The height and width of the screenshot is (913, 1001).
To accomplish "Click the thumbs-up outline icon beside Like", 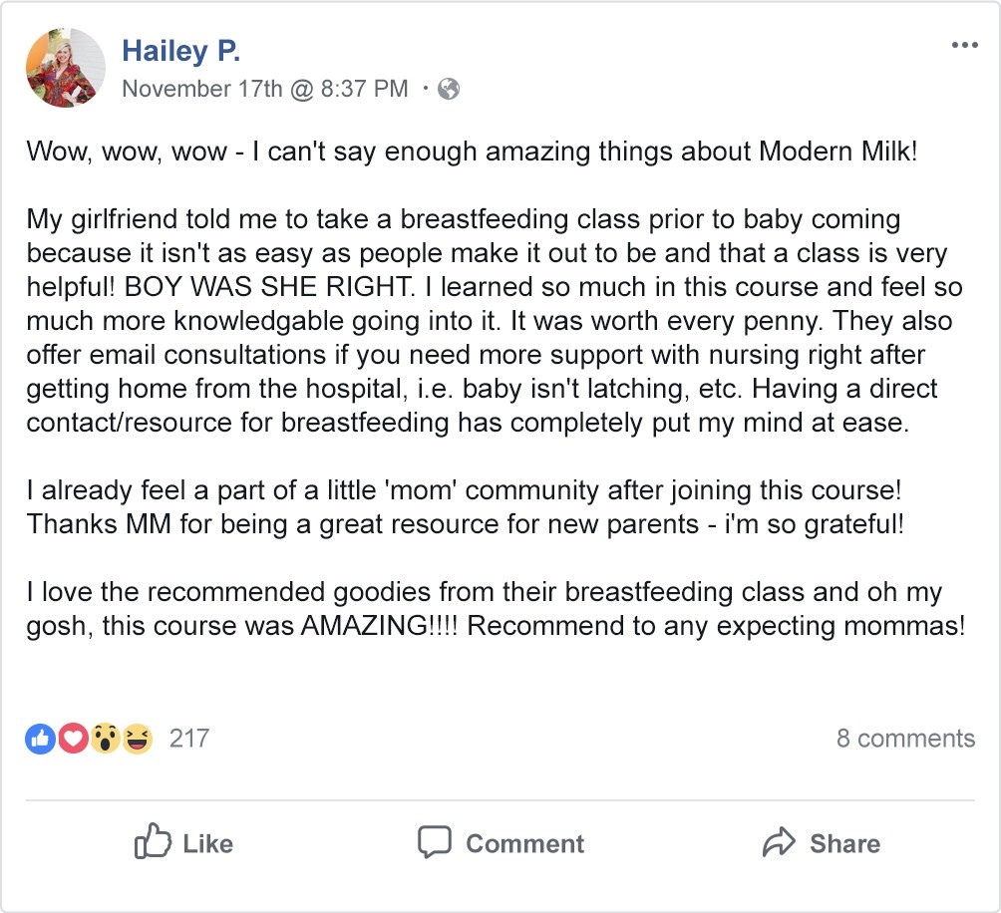I will click(153, 842).
